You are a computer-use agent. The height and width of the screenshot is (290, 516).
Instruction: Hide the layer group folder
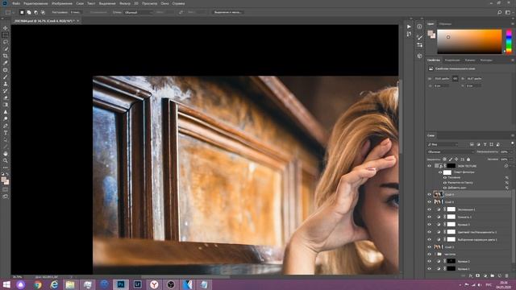429,255
